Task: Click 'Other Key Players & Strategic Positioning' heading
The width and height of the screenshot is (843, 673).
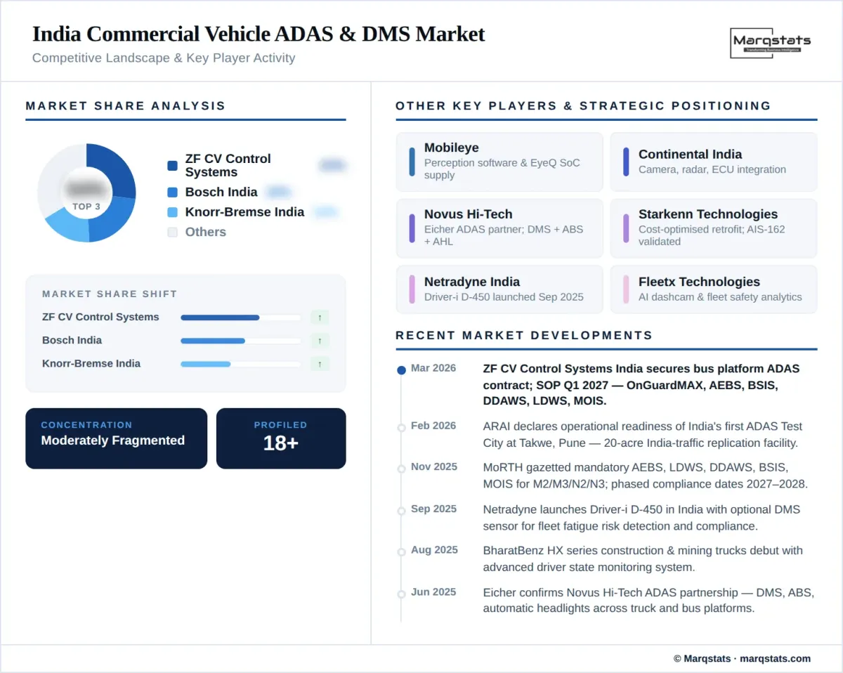Action: point(583,106)
